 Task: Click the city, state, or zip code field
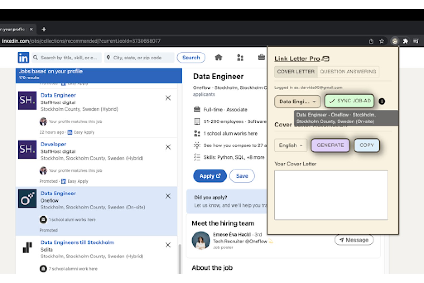(x=139, y=58)
